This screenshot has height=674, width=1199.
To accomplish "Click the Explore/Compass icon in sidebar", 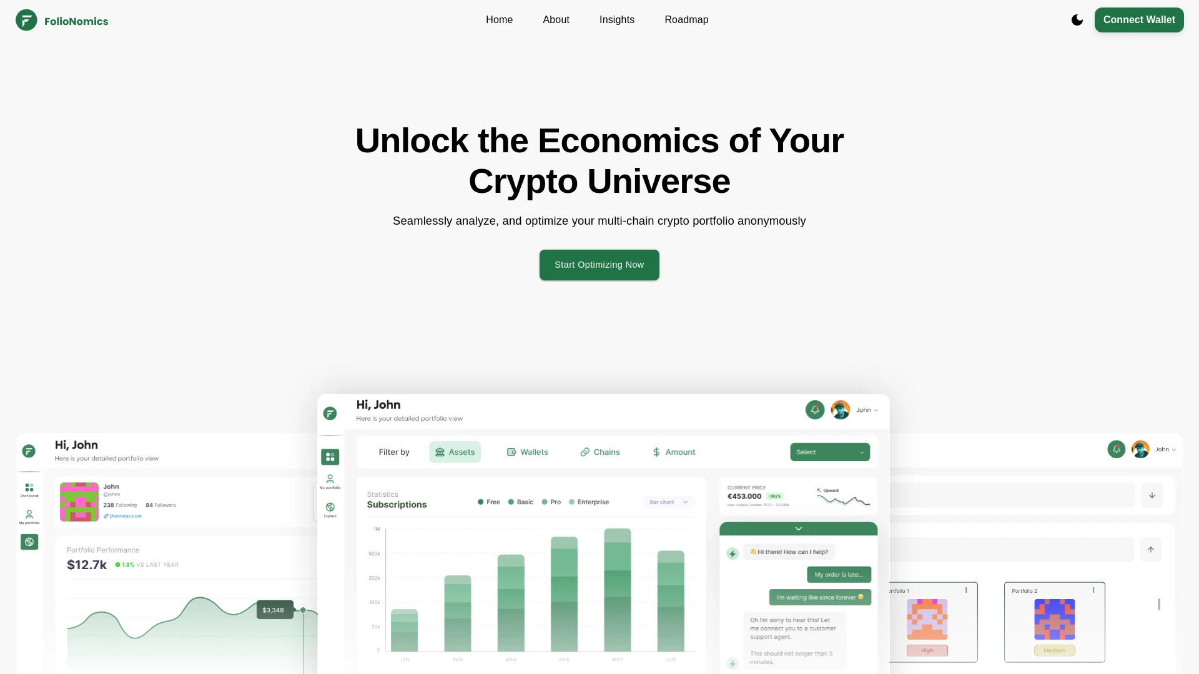I will pos(29,542).
